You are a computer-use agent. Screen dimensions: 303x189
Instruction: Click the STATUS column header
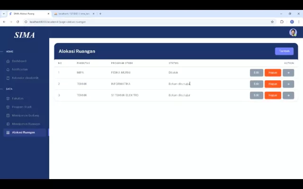coord(174,63)
